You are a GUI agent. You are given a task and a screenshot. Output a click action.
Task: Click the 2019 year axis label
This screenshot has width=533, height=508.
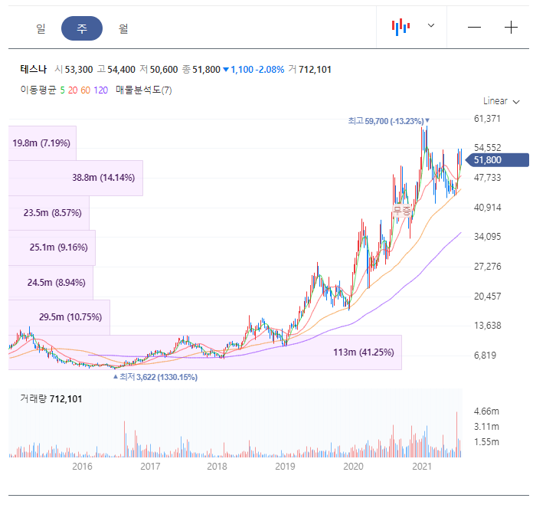pyautogui.click(x=285, y=467)
